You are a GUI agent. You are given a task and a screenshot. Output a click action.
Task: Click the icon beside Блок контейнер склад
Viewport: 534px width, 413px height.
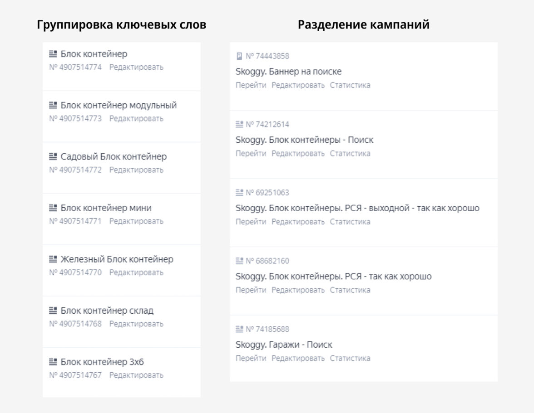pos(53,311)
